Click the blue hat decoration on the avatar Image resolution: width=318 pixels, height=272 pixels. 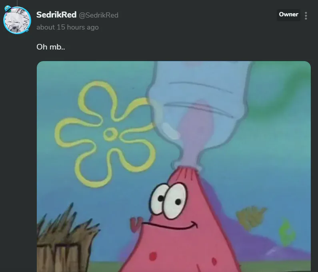point(8,9)
